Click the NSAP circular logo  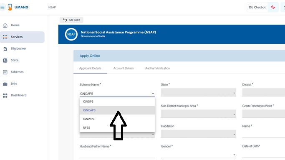(71, 34)
